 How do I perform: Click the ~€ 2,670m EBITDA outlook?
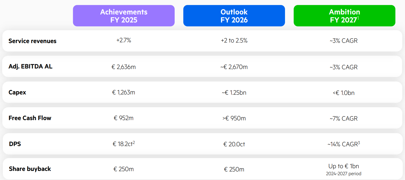pos(234,67)
